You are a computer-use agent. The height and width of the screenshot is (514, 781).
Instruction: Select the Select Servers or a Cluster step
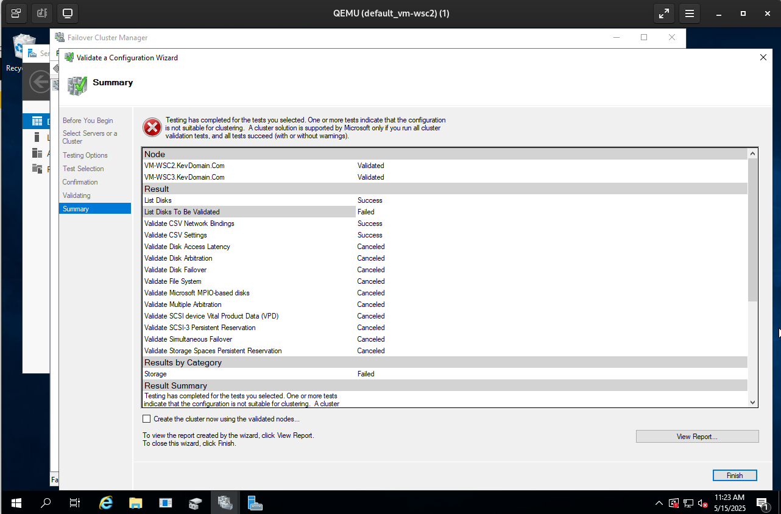90,137
